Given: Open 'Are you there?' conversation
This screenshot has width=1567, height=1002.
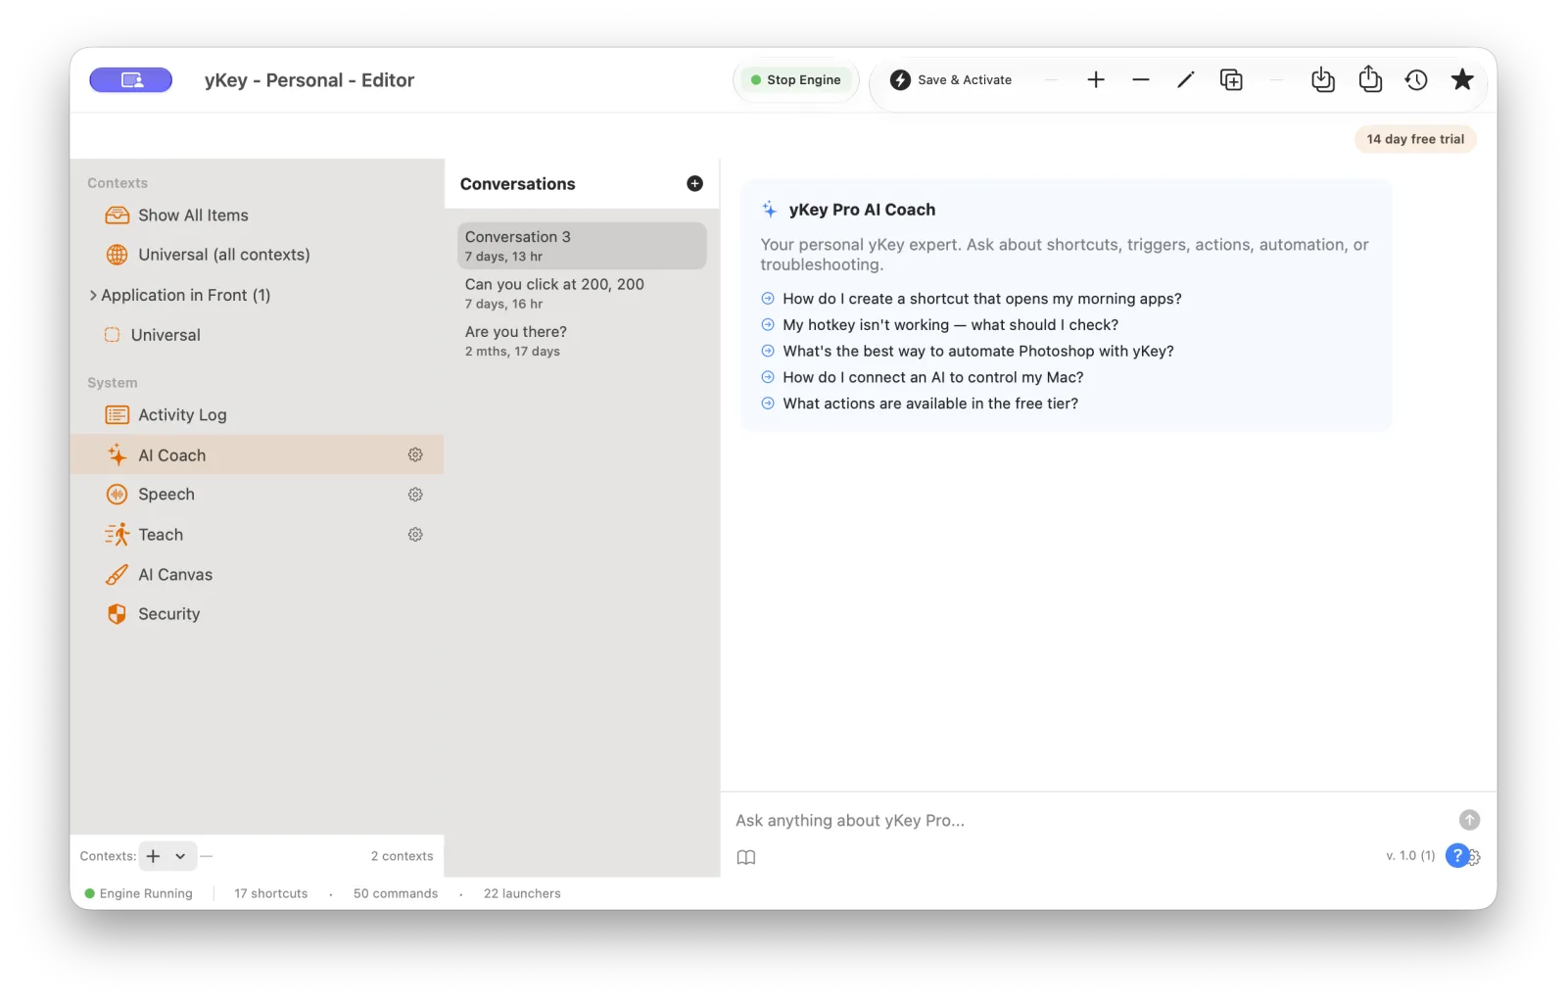Looking at the screenshot, I should pyautogui.click(x=582, y=341).
